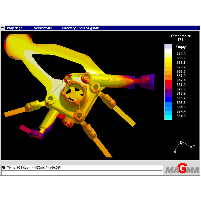The width and height of the screenshot is (201, 201).
Task: Click the Directory E:\2017-z\g3\v01 text
Action: point(81,28)
